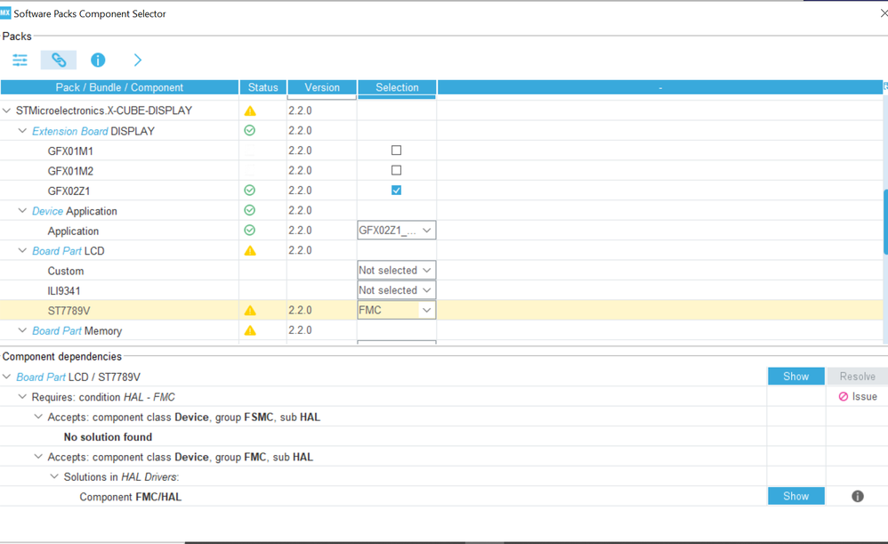The image size is (888, 544).
Task: Click Show button for Component FMC/HAL
Action: pyautogui.click(x=795, y=496)
